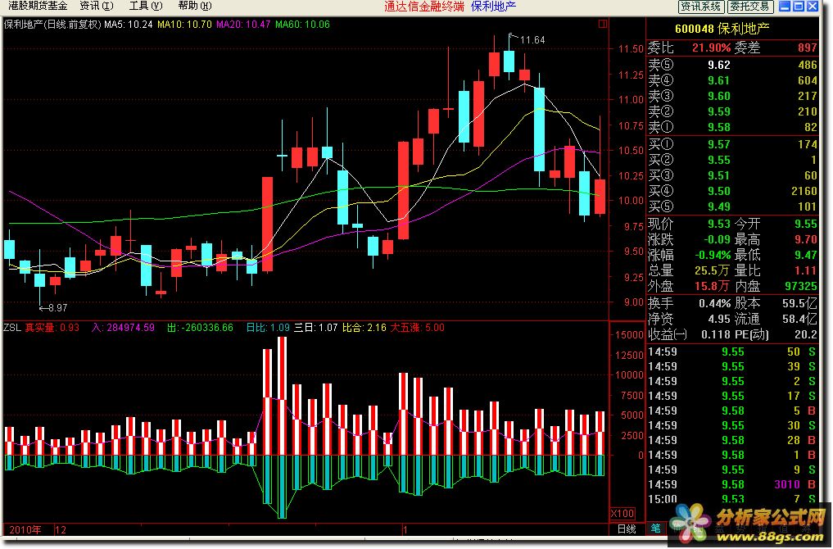Click the 2010年 label on time axis

[25, 530]
